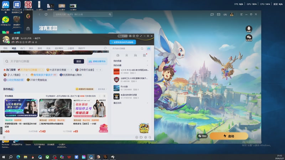This screenshot has width=285, height=160.
Task: Collapse the 我的收藏 section
Action: click(x=147, y=65)
